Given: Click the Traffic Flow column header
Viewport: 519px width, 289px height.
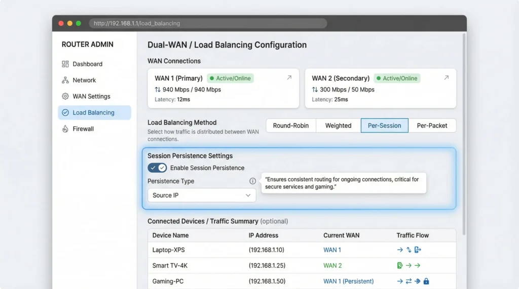Looking at the screenshot, I should (x=413, y=235).
